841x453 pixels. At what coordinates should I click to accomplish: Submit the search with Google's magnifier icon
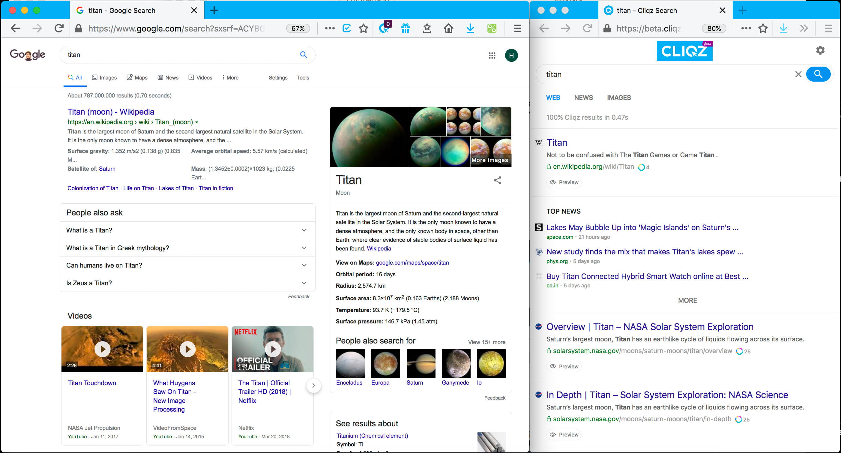point(303,55)
